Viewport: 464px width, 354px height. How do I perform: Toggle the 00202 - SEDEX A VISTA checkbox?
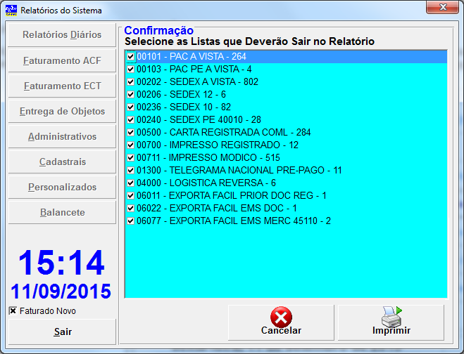[130, 81]
